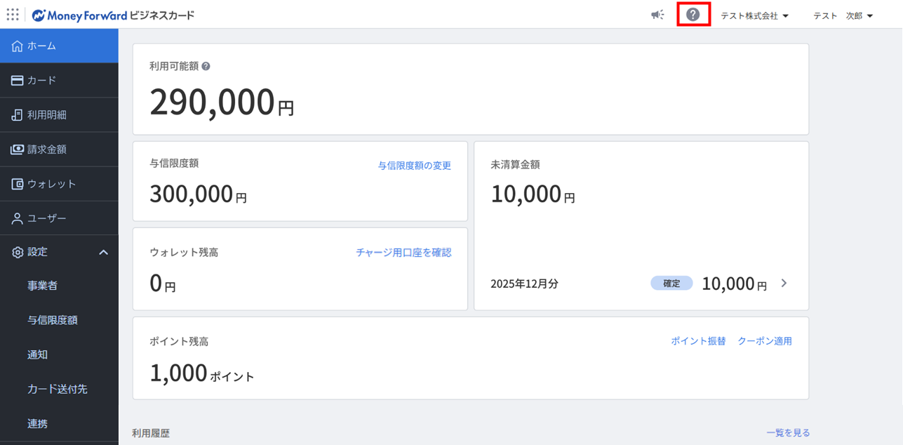Open help via question mark icon

pyautogui.click(x=693, y=15)
